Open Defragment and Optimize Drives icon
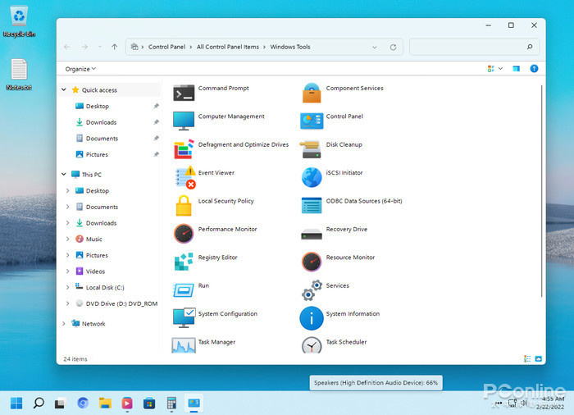 [184, 148]
